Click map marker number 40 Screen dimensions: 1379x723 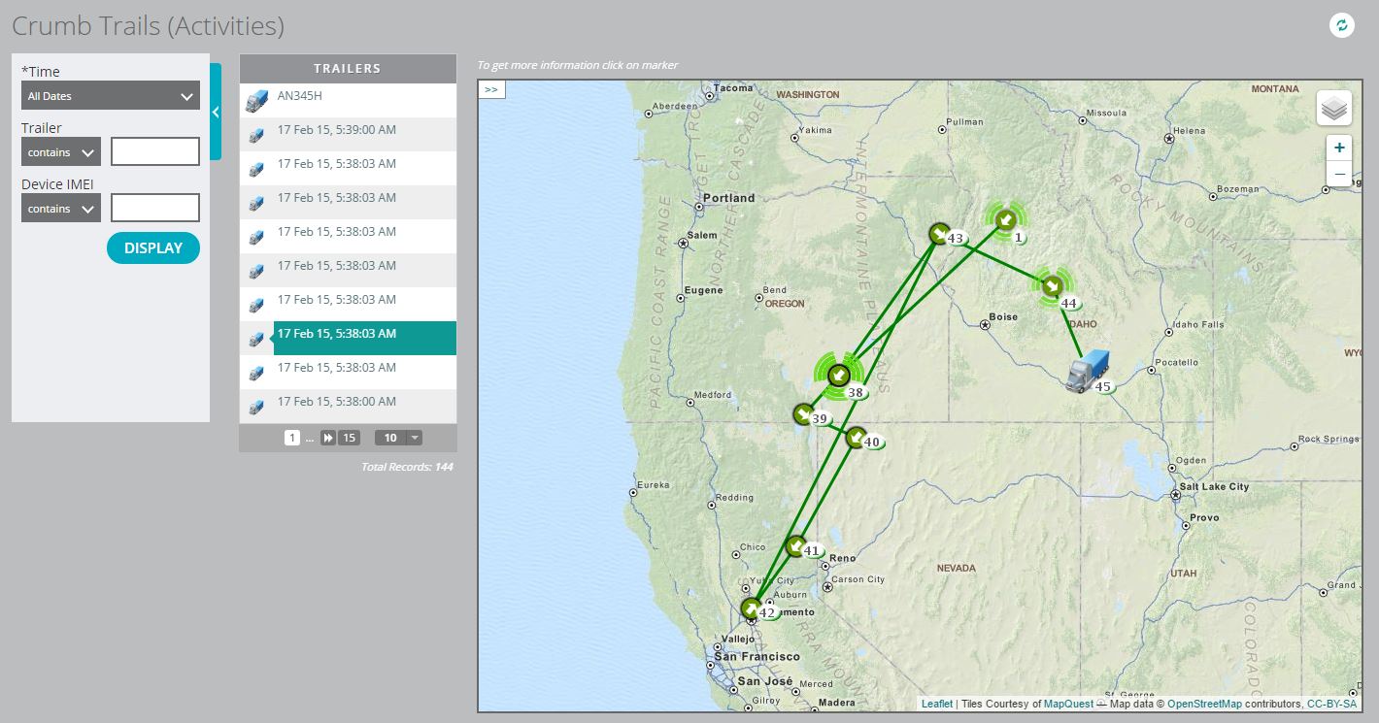856,438
